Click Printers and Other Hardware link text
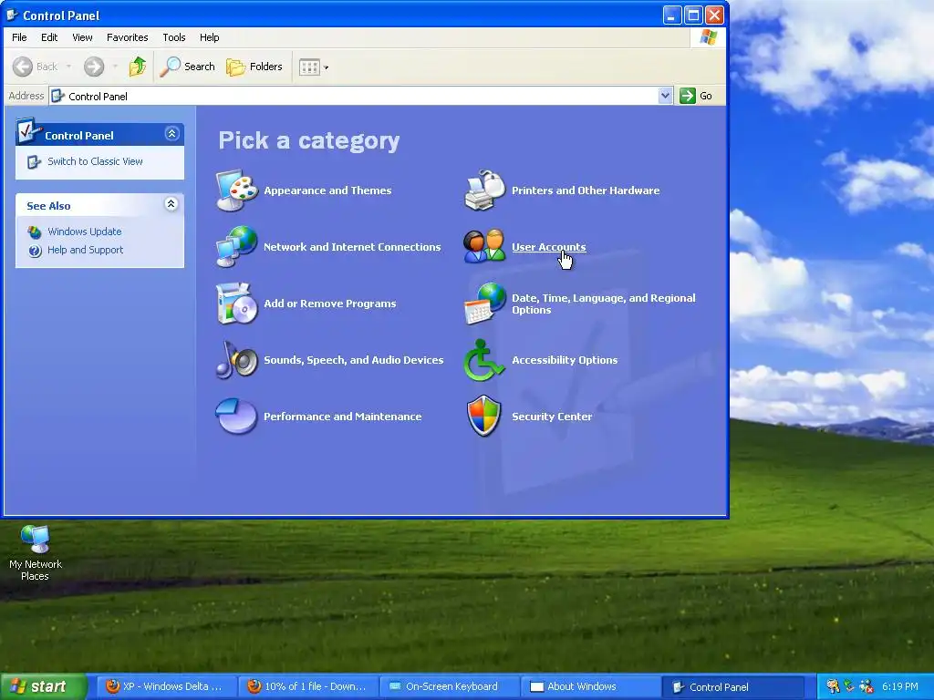Viewport: 934px width, 700px height. [586, 190]
